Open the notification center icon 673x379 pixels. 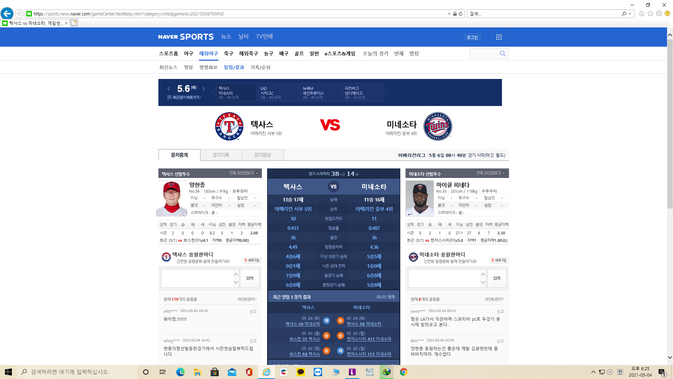coord(662,372)
